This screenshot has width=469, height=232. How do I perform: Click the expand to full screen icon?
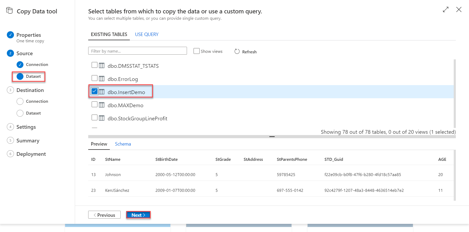point(446,10)
